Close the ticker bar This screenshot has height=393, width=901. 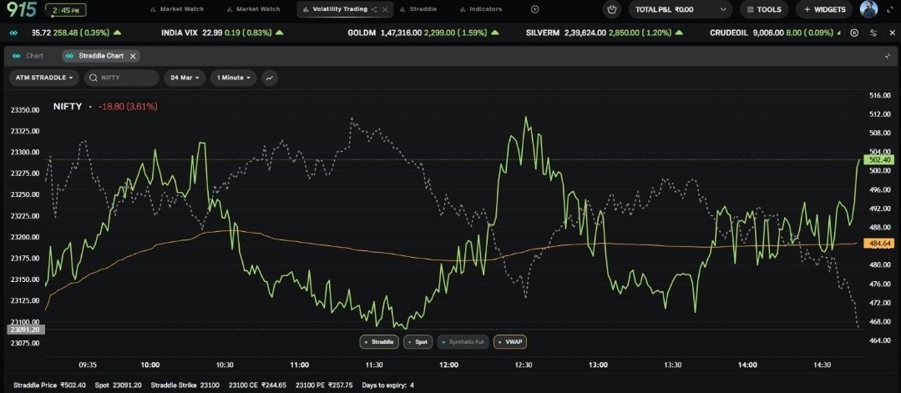click(891, 33)
